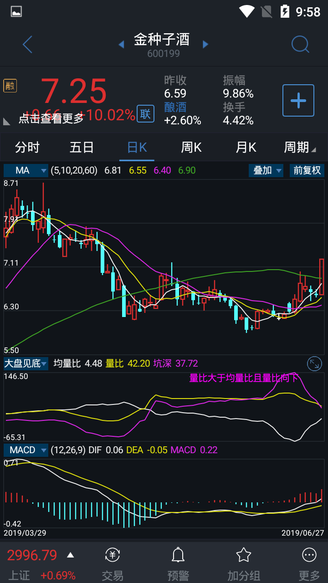328x583 pixels.
Task: Tap the sector change +2.60%
Action: 183,120
